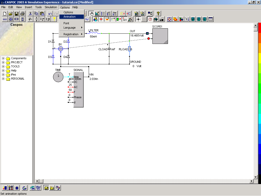The image size is (261, 196).
Task: Expand the iPes folder node
Action: pos(3,75)
